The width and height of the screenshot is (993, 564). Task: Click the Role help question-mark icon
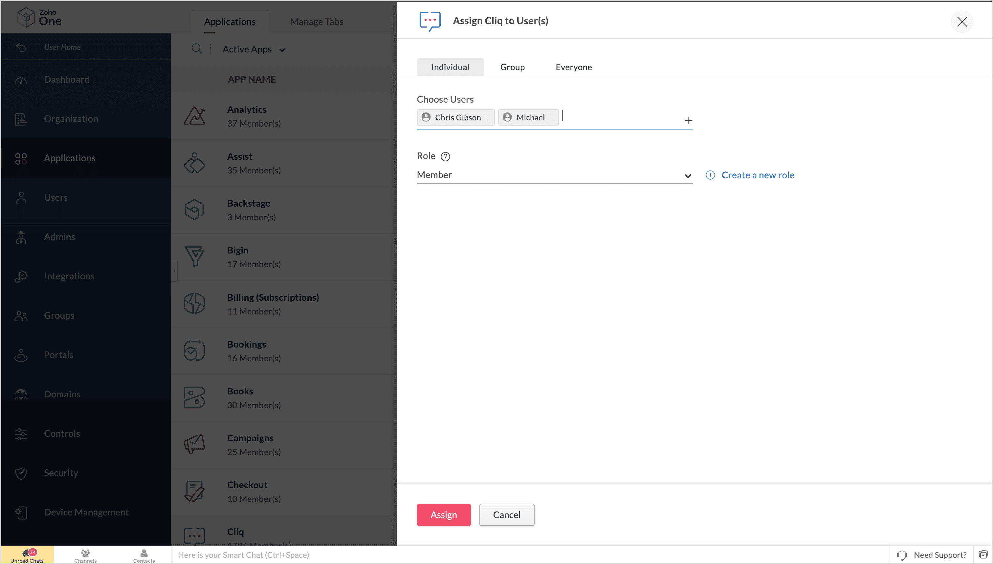point(445,156)
